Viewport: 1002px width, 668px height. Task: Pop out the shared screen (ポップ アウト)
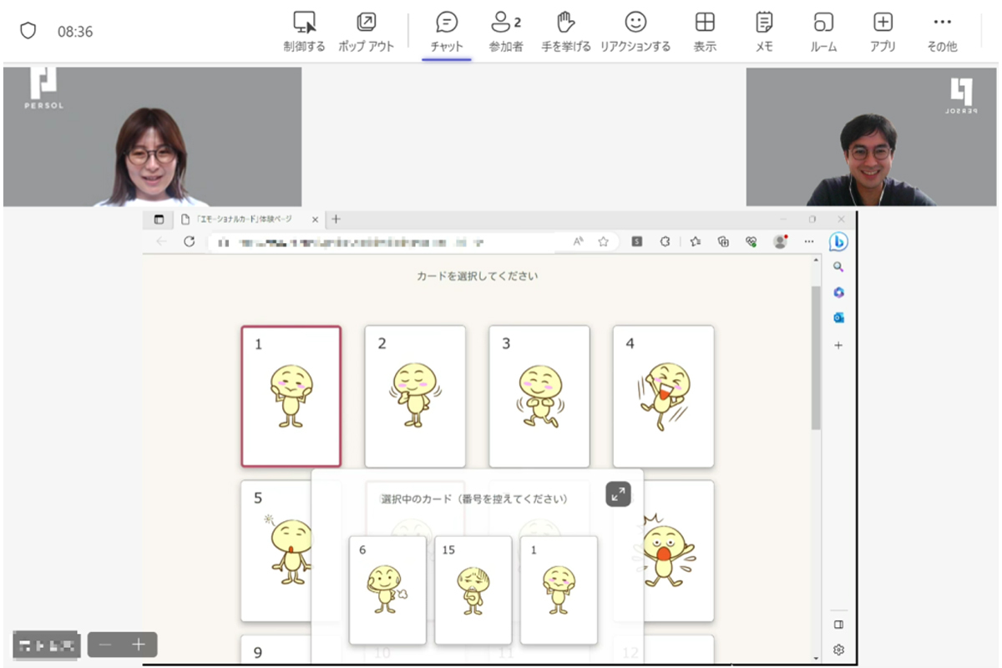tap(366, 33)
